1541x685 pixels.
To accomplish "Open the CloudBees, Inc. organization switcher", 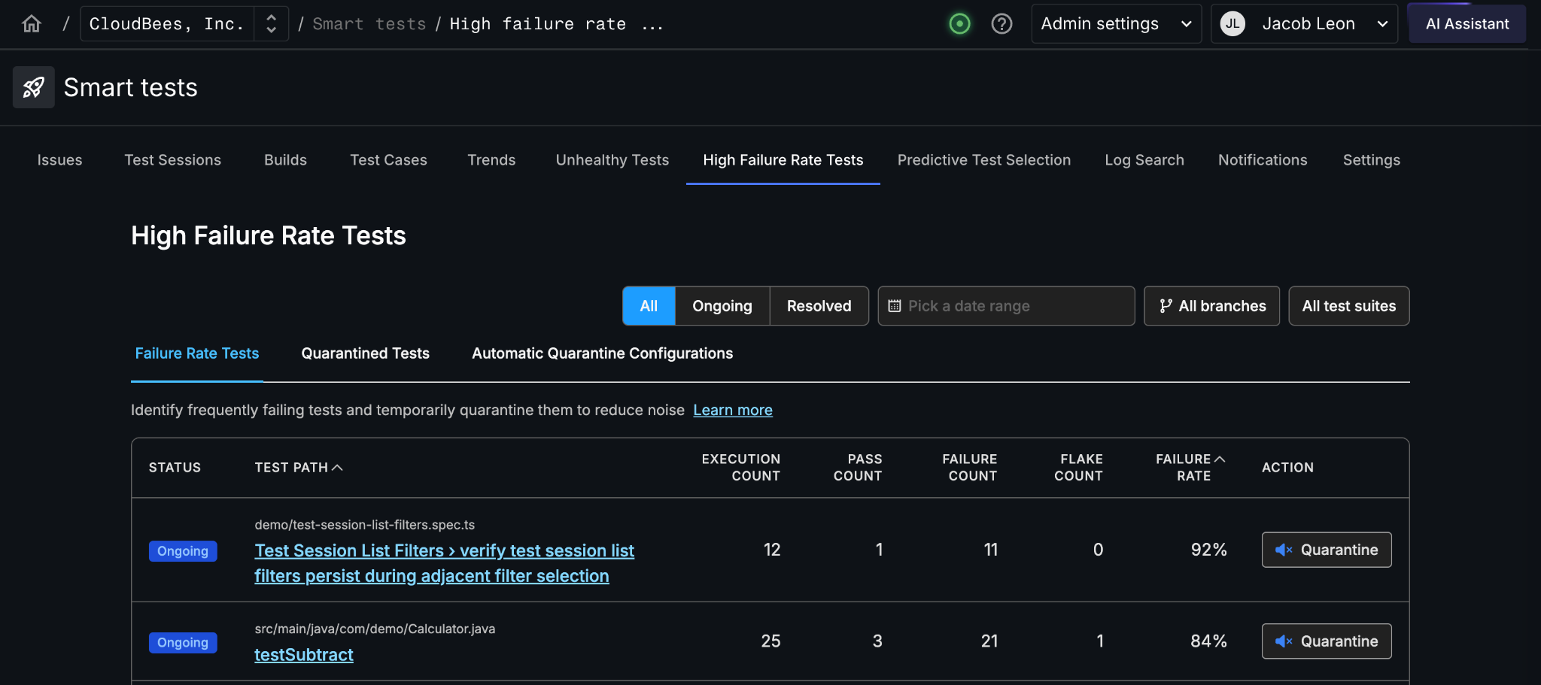I will pos(184,24).
